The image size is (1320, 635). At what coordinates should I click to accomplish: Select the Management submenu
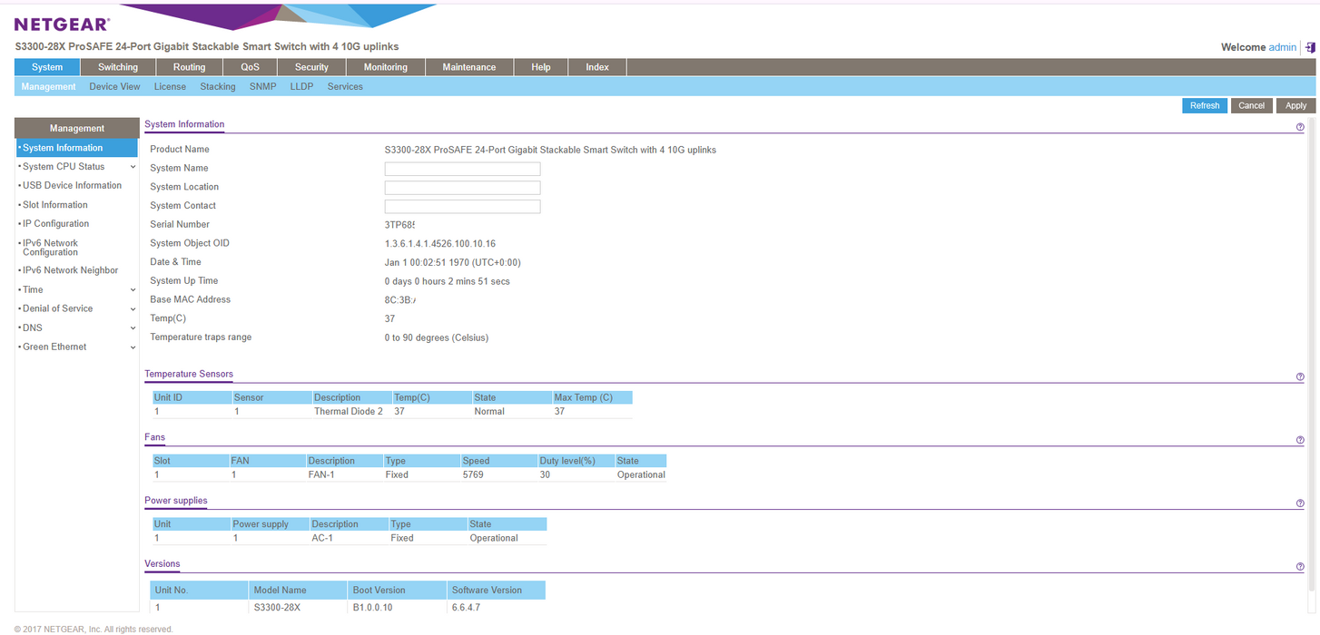point(48,87)
